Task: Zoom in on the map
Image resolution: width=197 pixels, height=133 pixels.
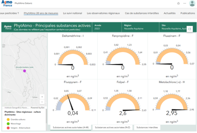Action: pyautogui.click(x=42, y=97)
